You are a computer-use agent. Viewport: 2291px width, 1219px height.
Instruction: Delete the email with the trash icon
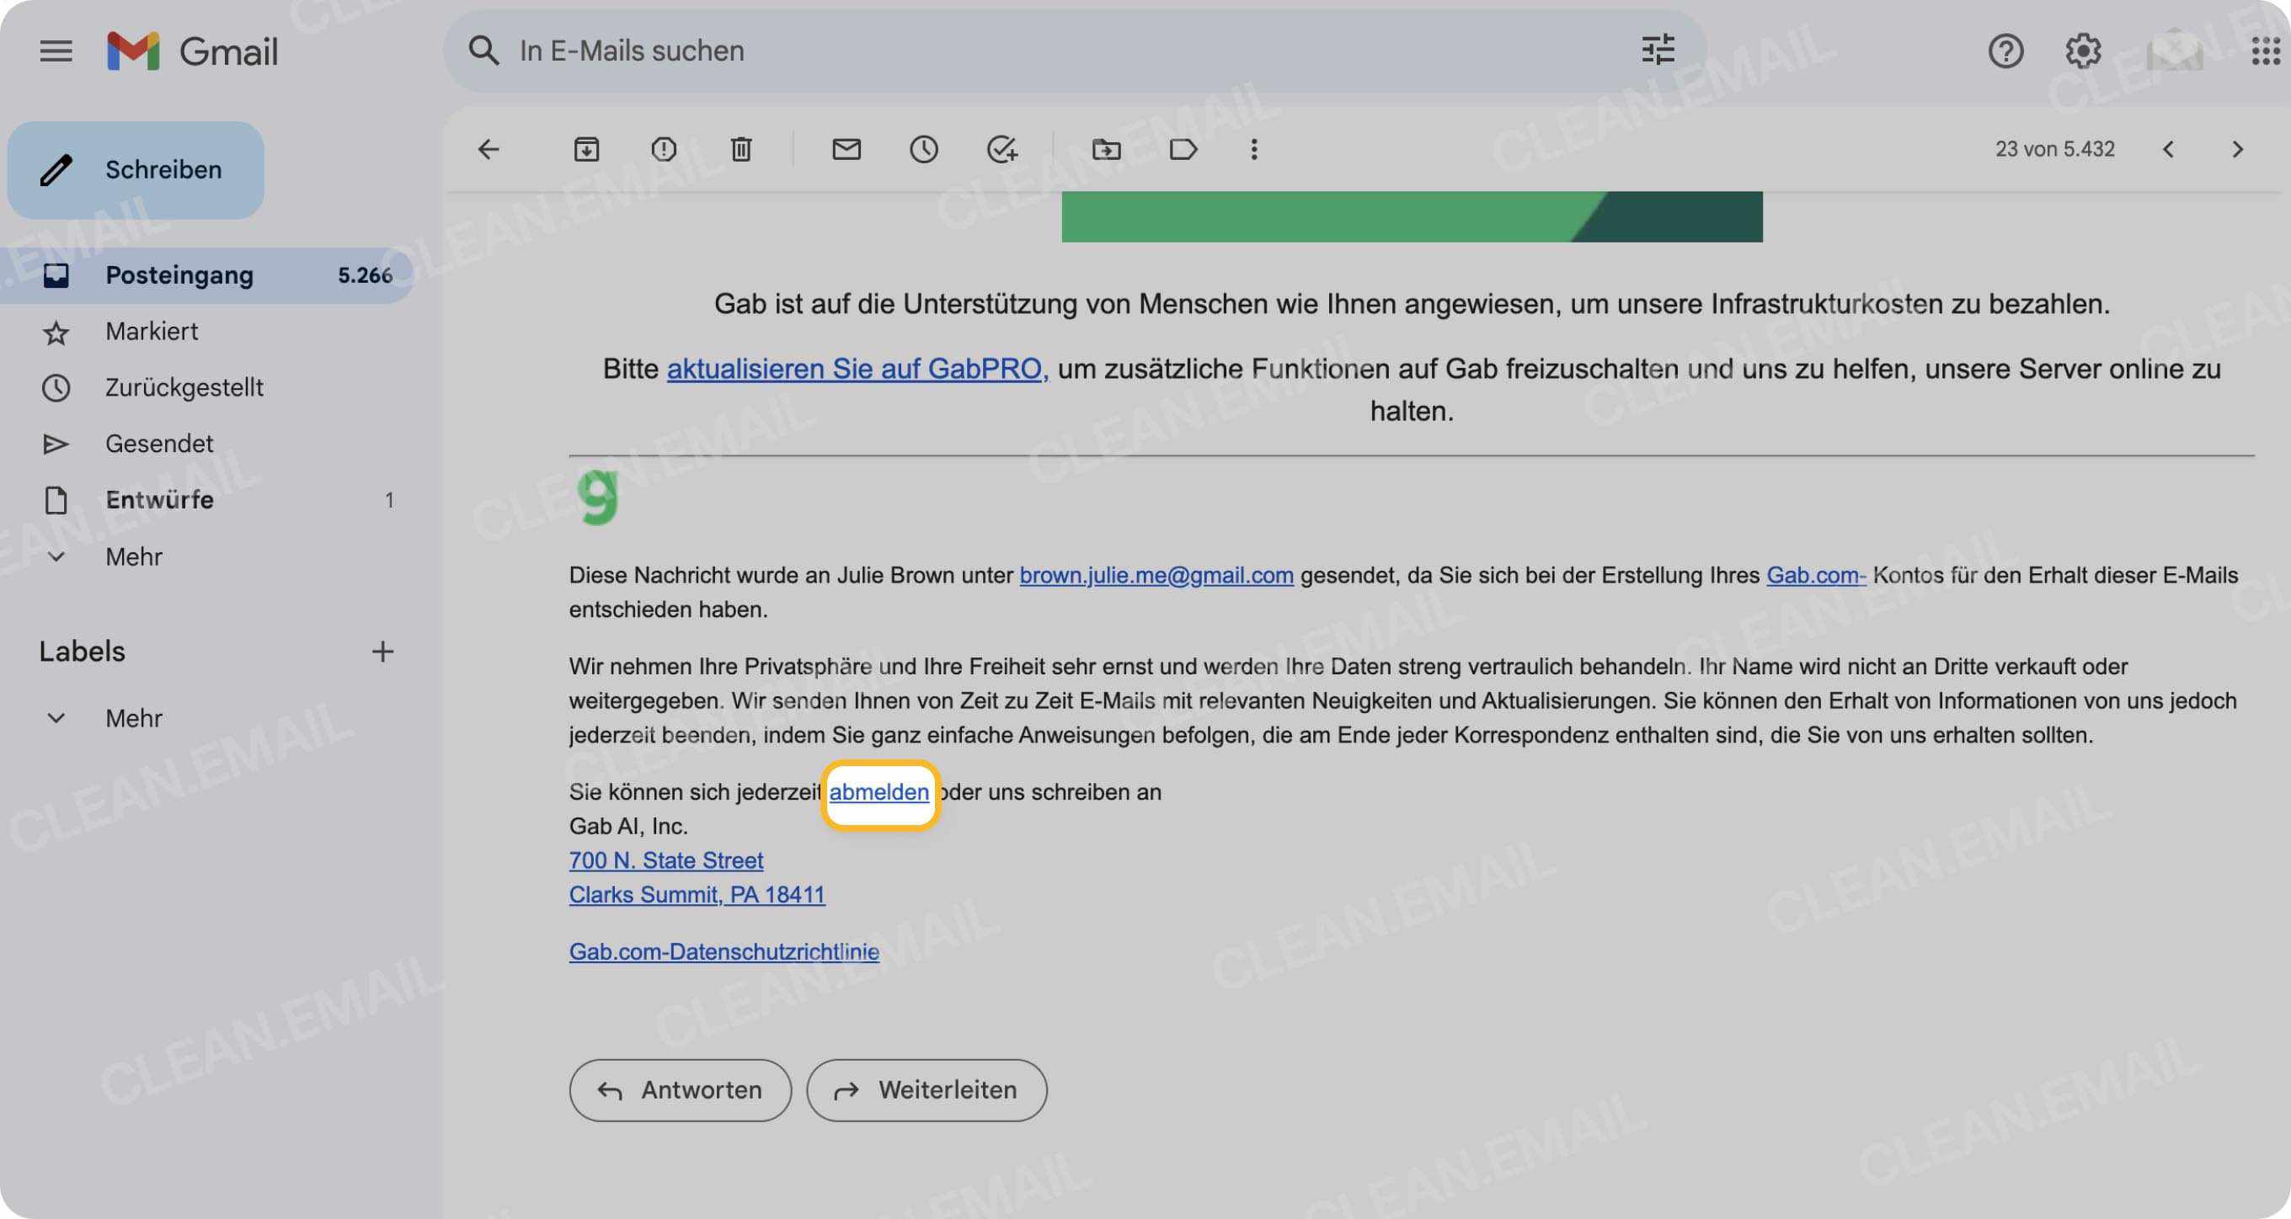click(x=740, y=148)
